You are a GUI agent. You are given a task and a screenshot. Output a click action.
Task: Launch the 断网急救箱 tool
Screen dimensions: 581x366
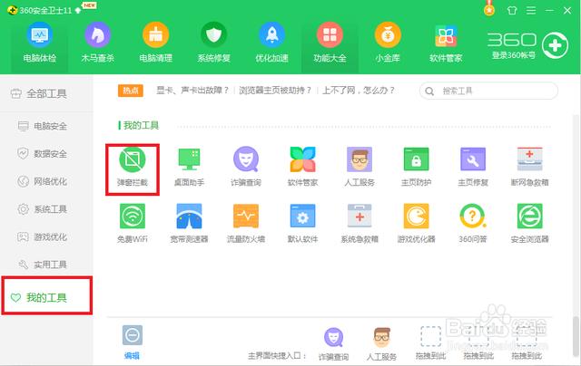point(530,167)
